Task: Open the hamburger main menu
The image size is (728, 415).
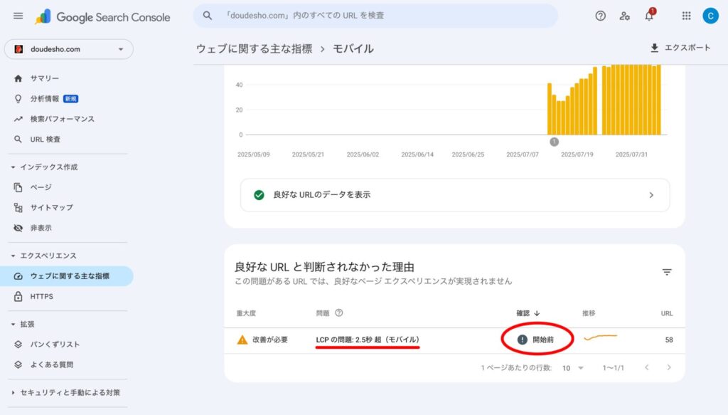Action: (x=18, y=16)
